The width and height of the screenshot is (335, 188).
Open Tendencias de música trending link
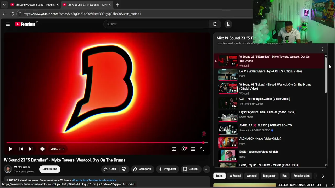(x=94, y=180)
